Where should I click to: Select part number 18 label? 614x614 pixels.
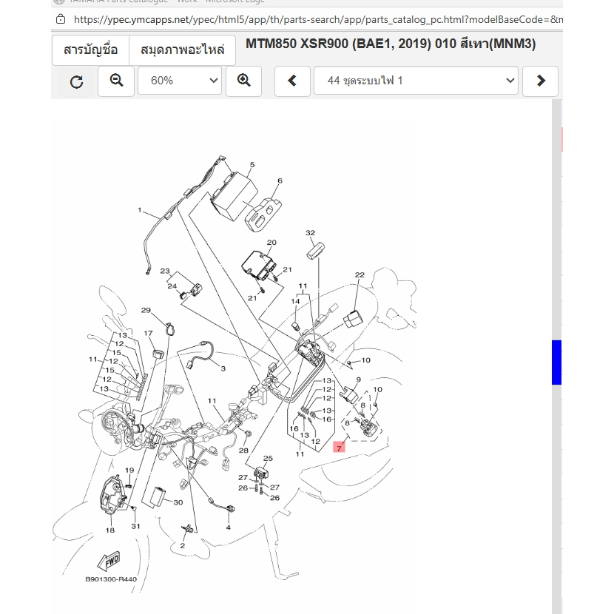click(x=110, y=530)
